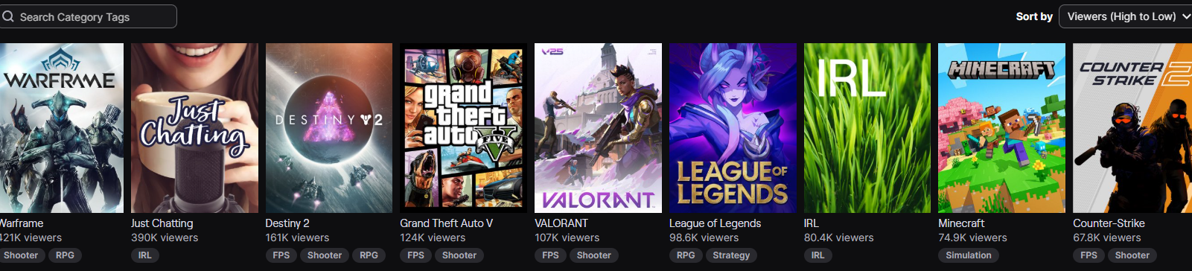The image size is (1192, 271).
Task: Pick the Shooter tag under VALORANT
Action: tap(593, 255)
